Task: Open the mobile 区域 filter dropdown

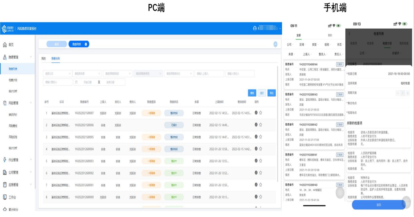Action: click(302, 45)
